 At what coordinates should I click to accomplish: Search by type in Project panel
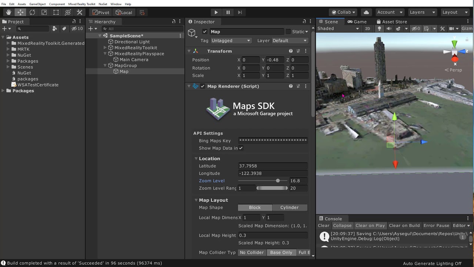coord(55,29)
